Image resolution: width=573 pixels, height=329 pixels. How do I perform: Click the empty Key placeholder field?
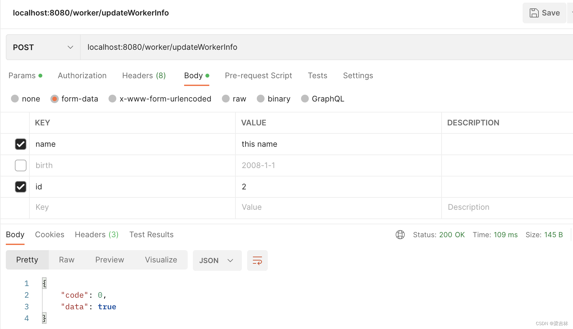(x=132, y=207)
